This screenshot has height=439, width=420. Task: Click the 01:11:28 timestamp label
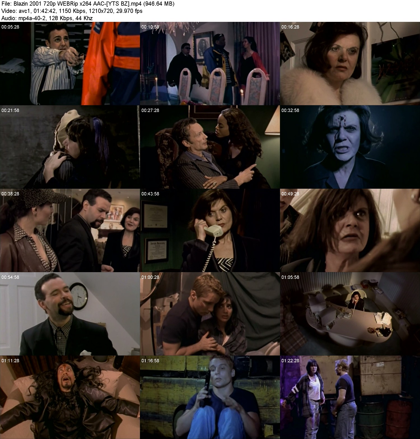coord(10,361)
